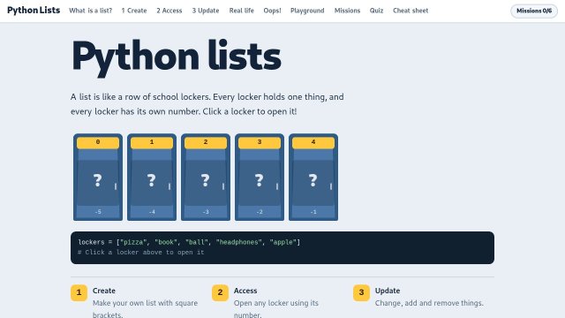This screenshot has width=565, height=318.
Task: Open the 'Real life' nav item
Action: click(241, 11)
